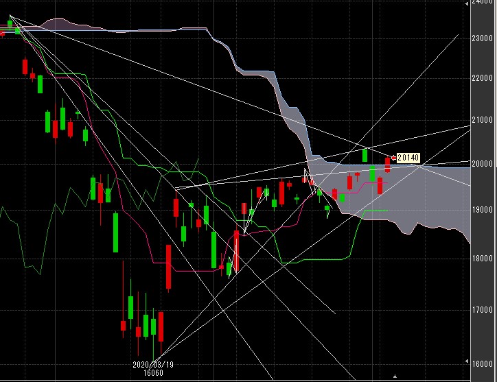The image size is (497, 382).
Task: Select the highest green candlestick above 20000
Action: coord(366,155)
